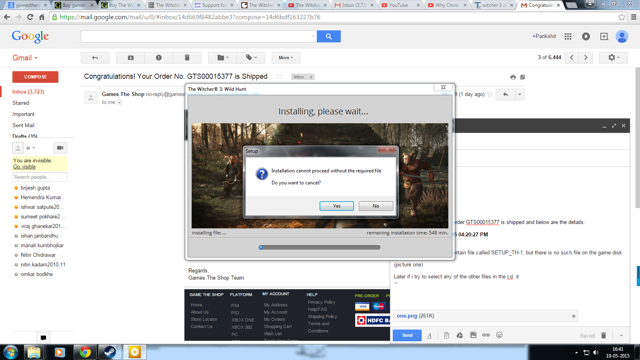Click the volume icon in system tray
640x360 pixels.
pyautogui.click(x=596, y=352)
